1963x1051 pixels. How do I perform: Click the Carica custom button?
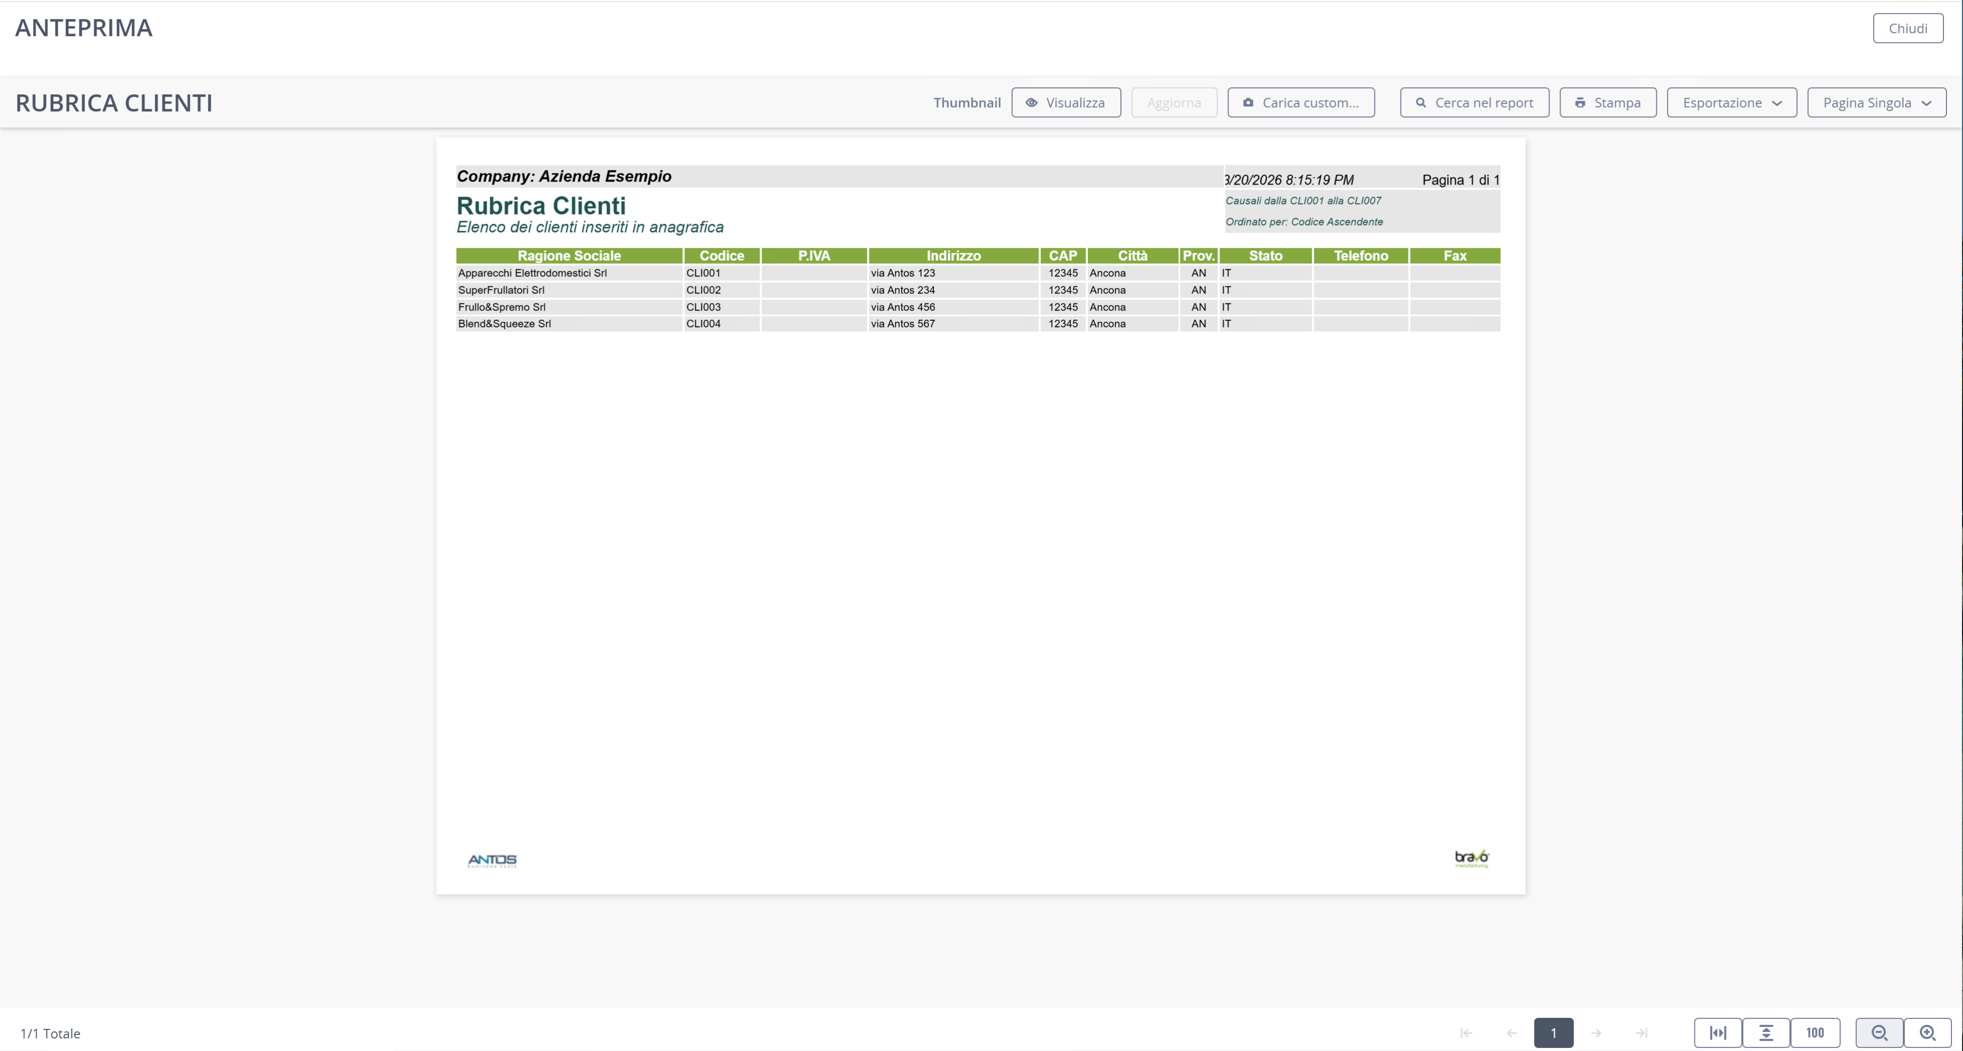(x=1301, y=102)
